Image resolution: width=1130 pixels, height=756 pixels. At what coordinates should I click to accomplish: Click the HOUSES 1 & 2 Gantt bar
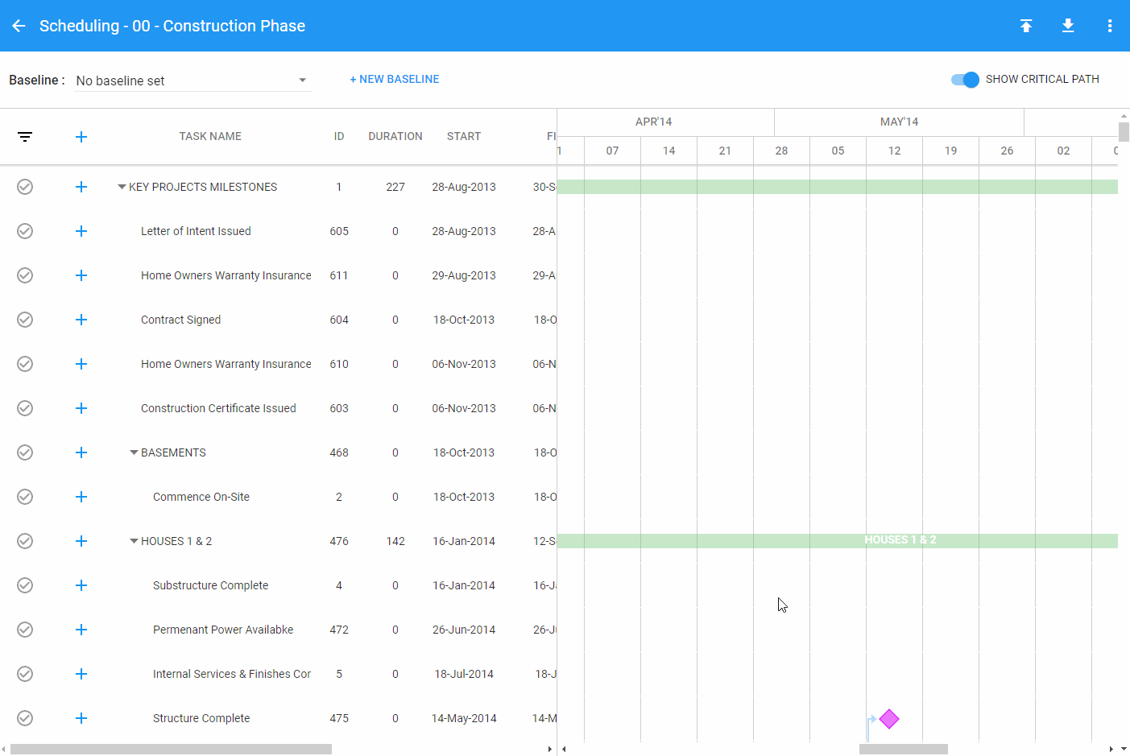click(838, 541)
